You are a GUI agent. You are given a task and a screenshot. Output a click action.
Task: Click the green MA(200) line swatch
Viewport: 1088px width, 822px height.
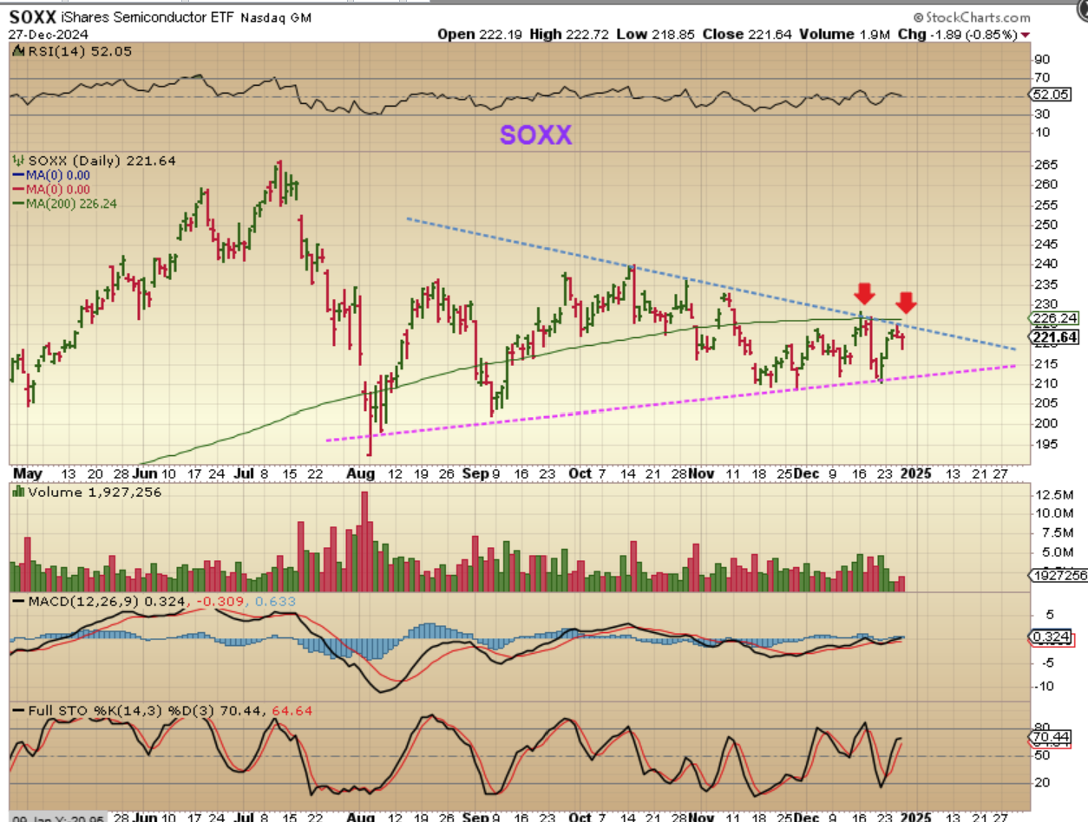point(17,204)
